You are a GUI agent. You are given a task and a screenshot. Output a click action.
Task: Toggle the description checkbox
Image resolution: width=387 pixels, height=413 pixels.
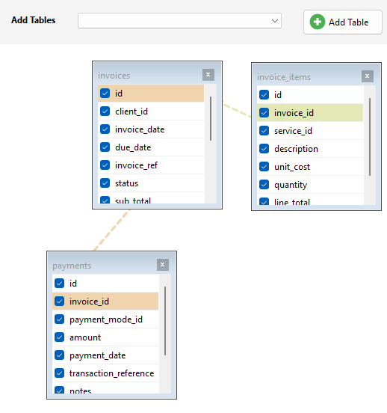[264, 149]
